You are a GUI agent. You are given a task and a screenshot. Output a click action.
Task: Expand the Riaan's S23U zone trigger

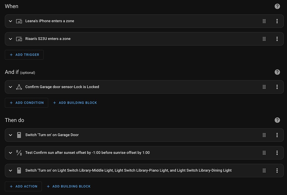(x=10, y=39)
